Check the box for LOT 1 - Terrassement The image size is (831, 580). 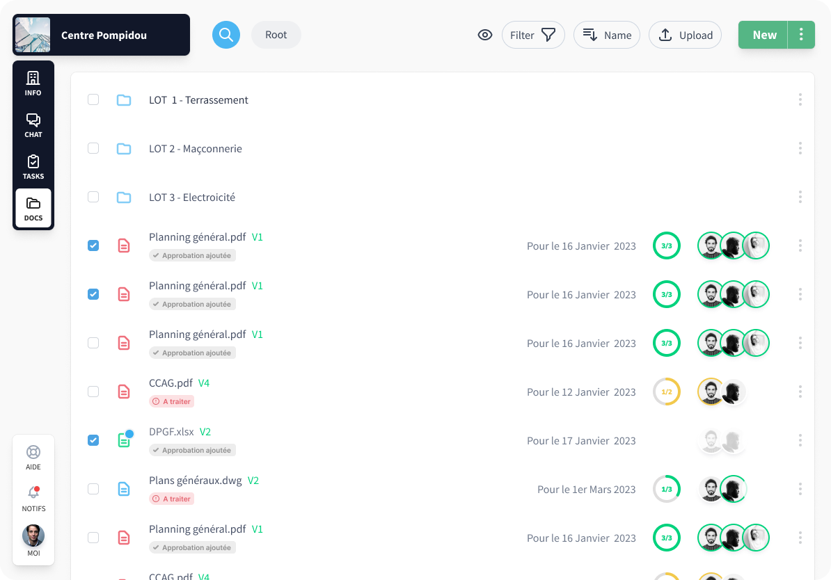(x=93, y=99)
